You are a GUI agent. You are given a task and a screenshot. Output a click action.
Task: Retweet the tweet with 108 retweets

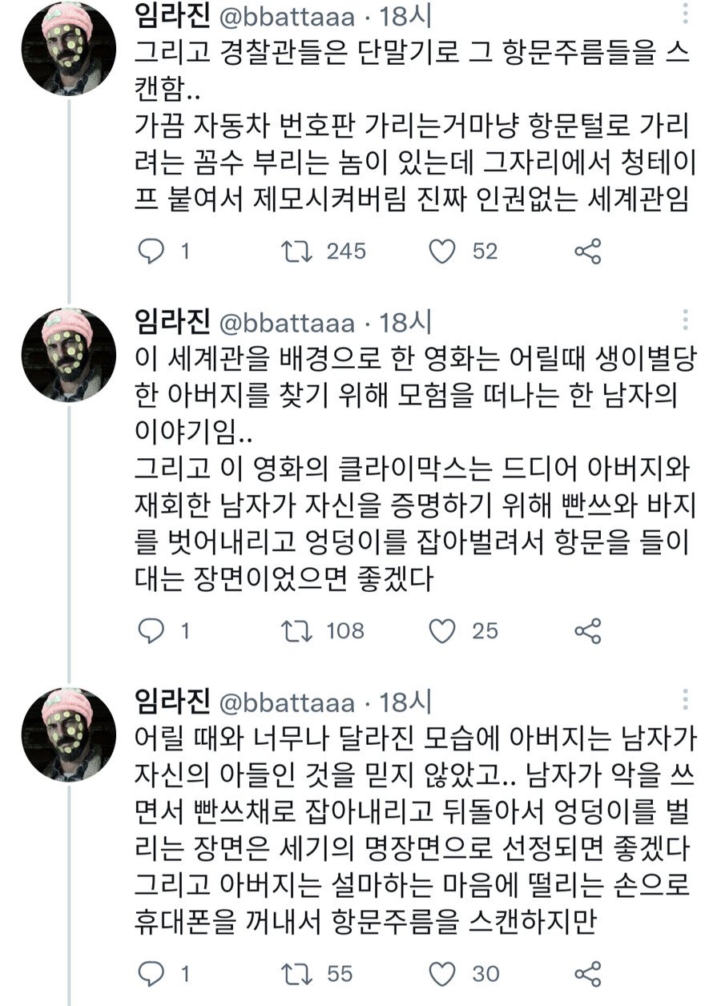[x=298, y=631]
